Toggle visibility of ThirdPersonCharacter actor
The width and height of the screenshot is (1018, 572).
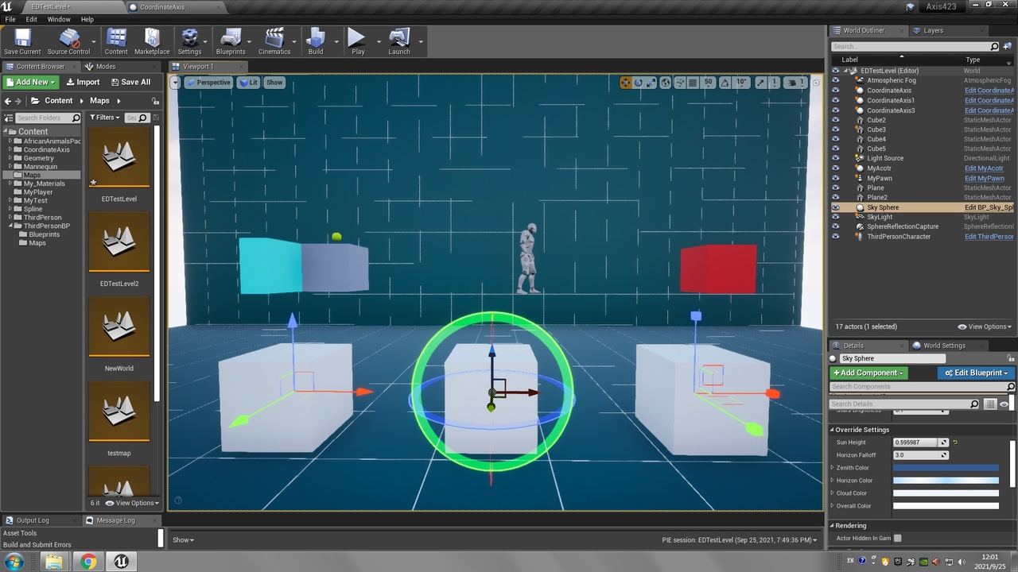pyautogui.click(x=835, y=237)
